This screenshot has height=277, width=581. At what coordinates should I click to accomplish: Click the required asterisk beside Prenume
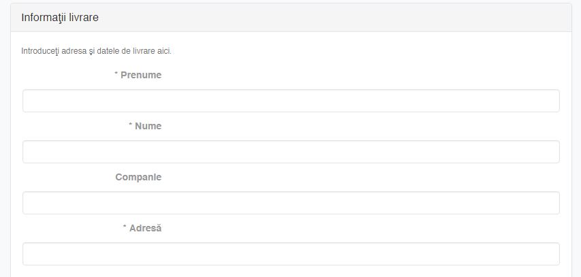[116, 75]
